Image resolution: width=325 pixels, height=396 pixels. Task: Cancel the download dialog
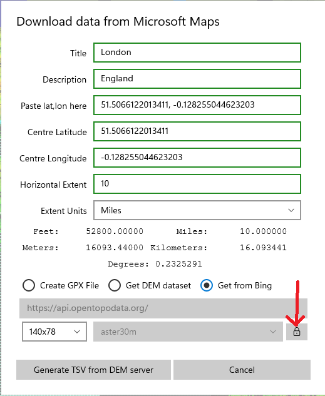pyautogui.click(x=242, y=370)
